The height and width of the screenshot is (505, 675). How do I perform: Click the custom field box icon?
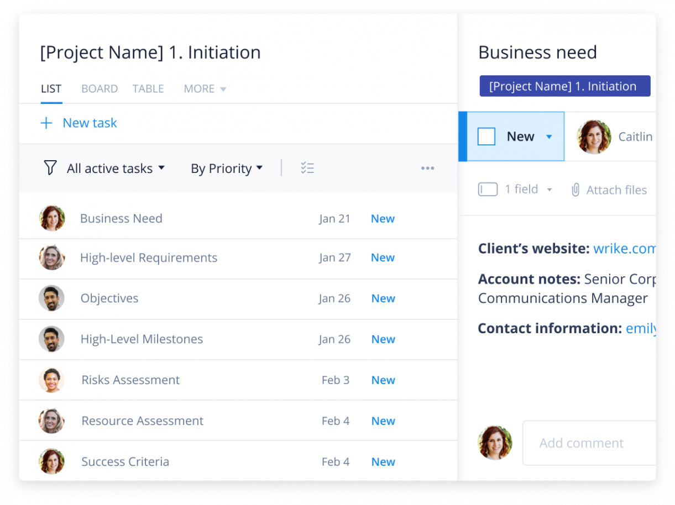[488, 190]
